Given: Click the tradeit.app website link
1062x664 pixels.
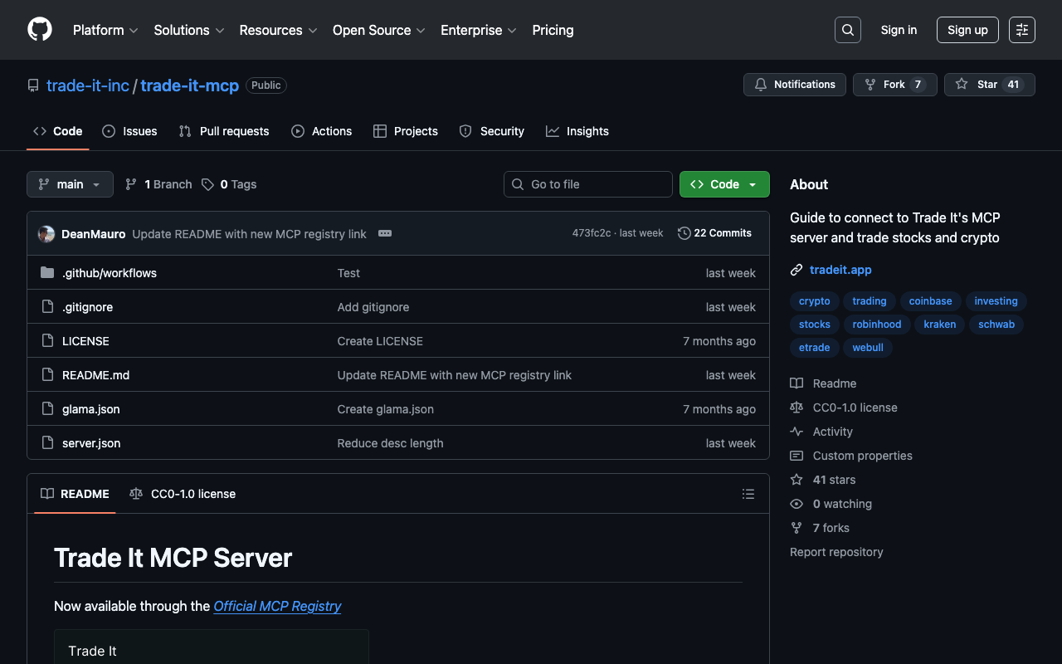Looking at the screenshot, I should coord(840,270).
